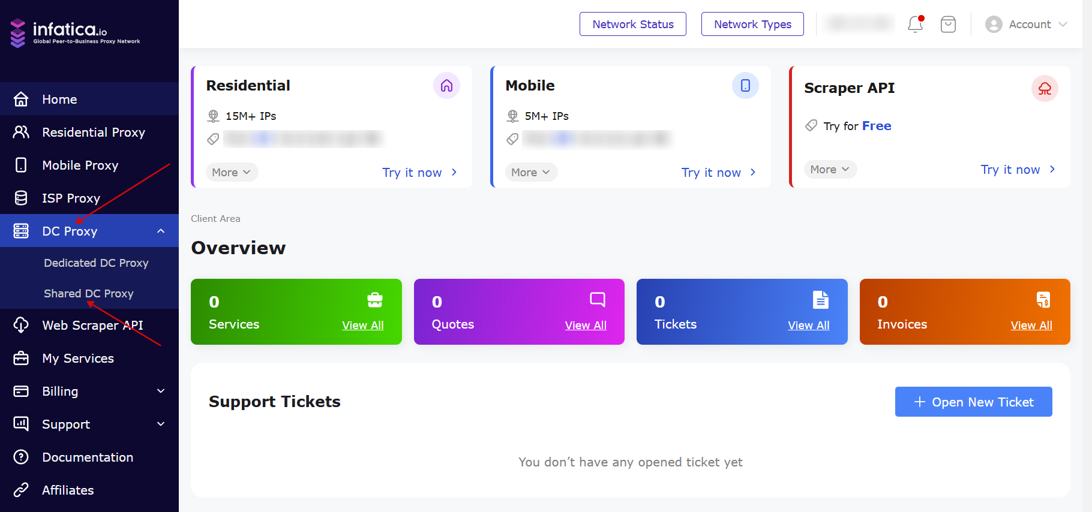The height and width of the screenshot is (512, 1092).
Task: Open the Account dropdown
Action: 1026,24
